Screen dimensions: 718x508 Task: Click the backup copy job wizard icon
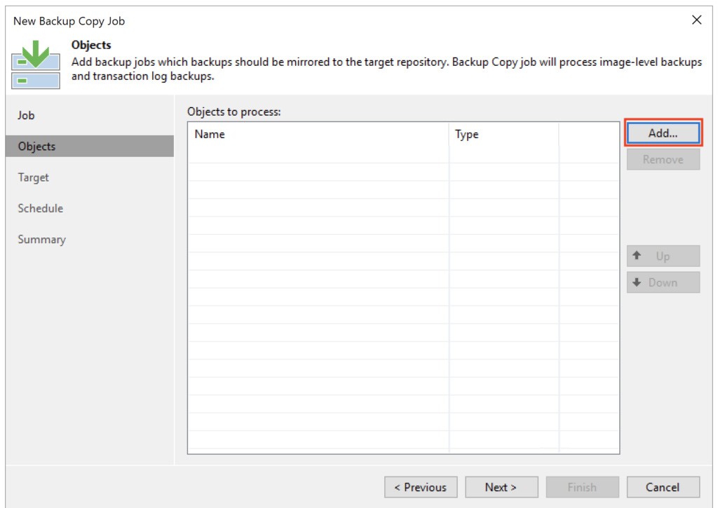click(x=36, y=64)
